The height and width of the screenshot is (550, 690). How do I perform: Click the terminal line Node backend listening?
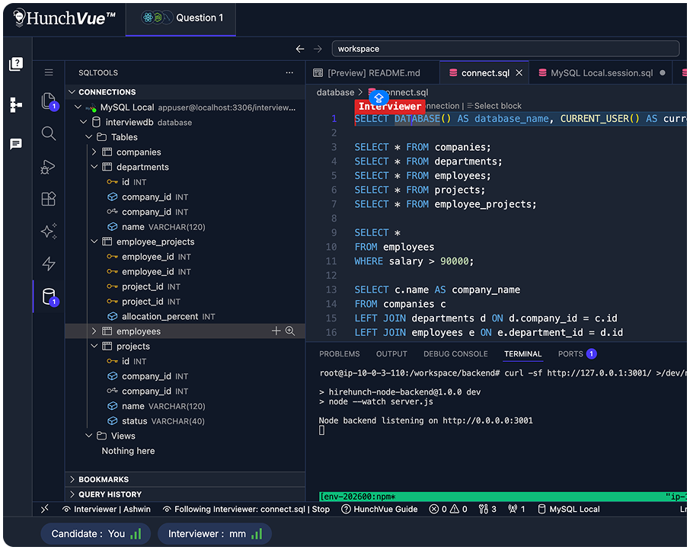[426, 420]
